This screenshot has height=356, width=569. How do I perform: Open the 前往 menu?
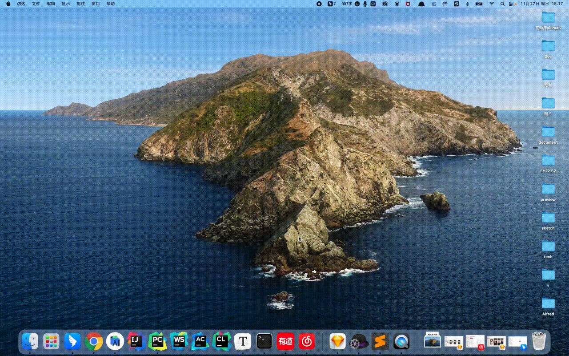pos(80,4)
